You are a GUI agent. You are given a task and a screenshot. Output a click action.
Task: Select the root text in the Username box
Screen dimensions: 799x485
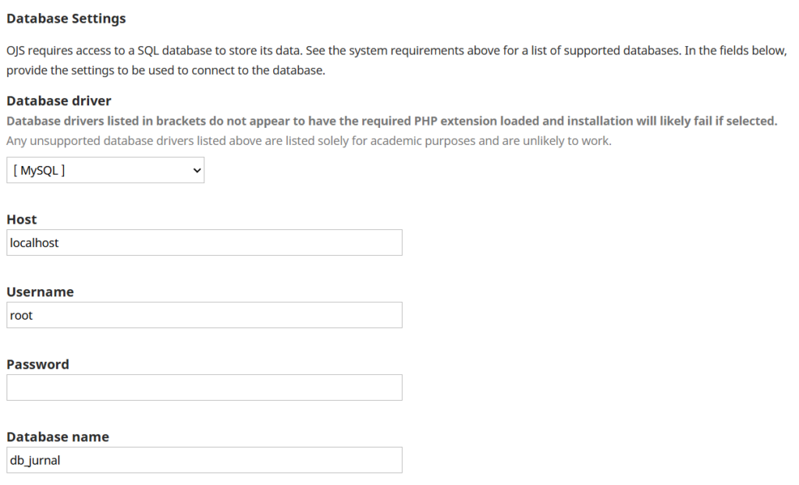[21, 315]
